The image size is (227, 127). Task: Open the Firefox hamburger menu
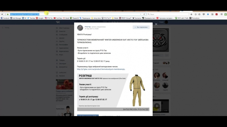click(222, 14)
